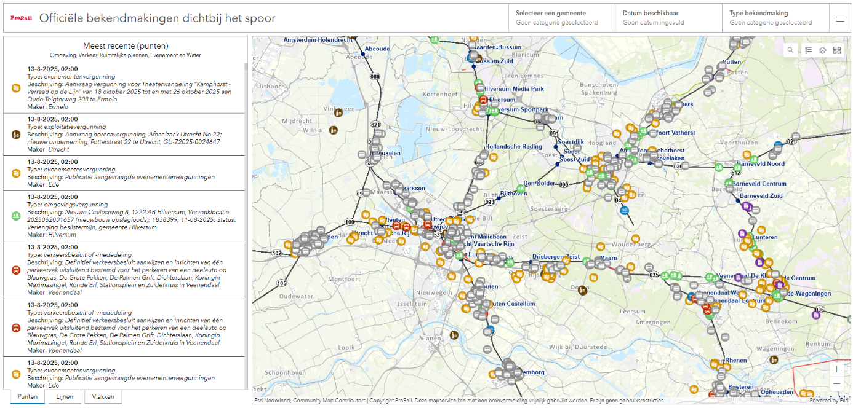The width and height of the screenshot is (853, 408).
Task: Open the hamburger menu top right
Action: point(841,18)
